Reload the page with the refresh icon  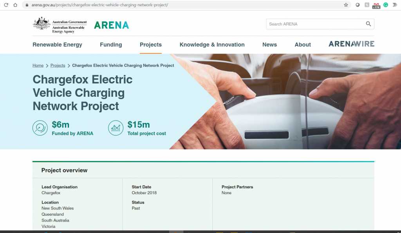[x=6, y=5]
